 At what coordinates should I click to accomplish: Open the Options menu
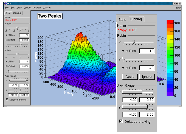point(27,8)
